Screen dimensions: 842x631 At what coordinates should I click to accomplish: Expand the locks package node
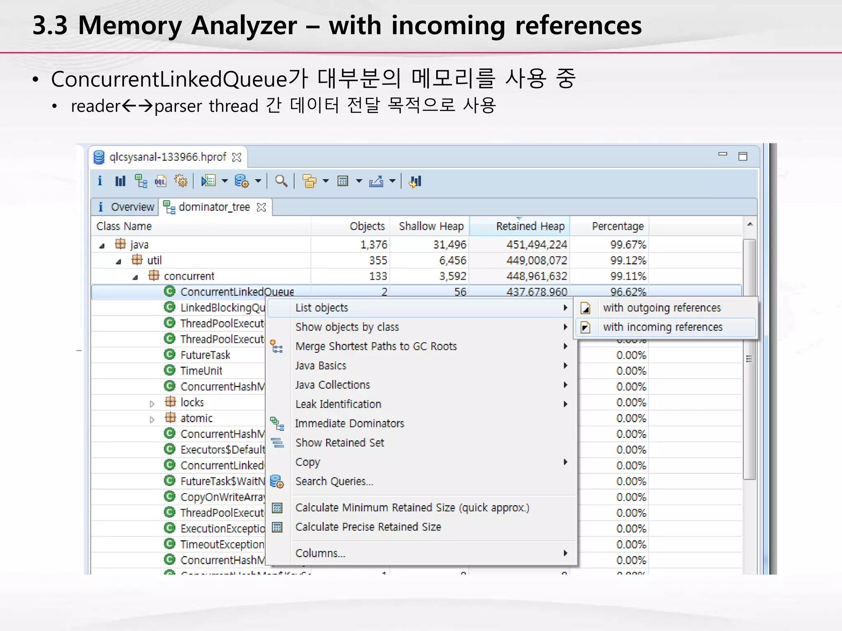tap(152, 404)
